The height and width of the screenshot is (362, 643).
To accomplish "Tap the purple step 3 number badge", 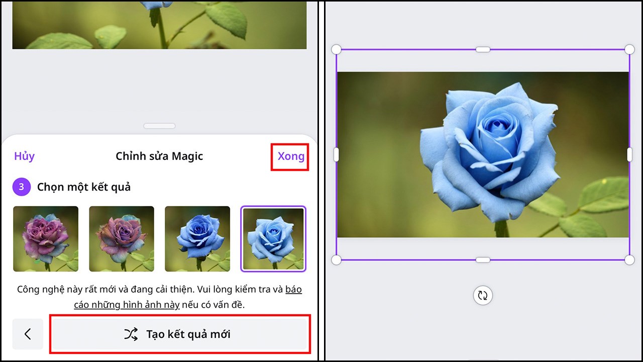I will click(21, 187).
